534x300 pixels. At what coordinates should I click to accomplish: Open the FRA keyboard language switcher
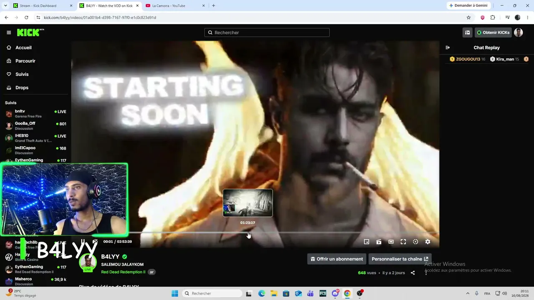coord(487,293)
